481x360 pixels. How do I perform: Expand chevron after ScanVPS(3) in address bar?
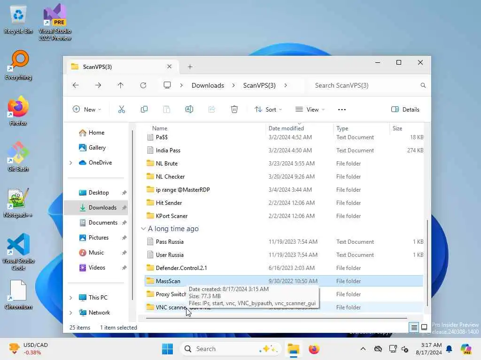(286, 85)
